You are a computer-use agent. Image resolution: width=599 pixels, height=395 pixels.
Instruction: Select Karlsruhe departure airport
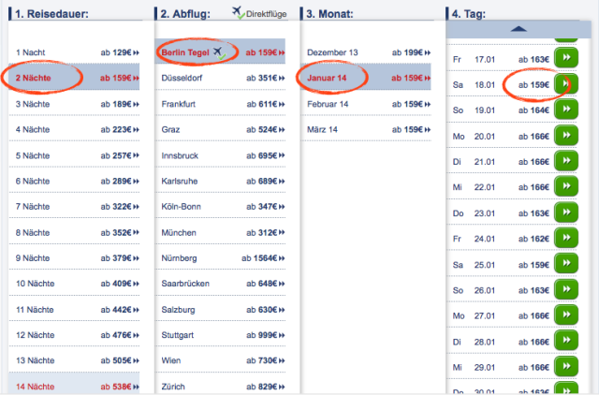point(220,181)
